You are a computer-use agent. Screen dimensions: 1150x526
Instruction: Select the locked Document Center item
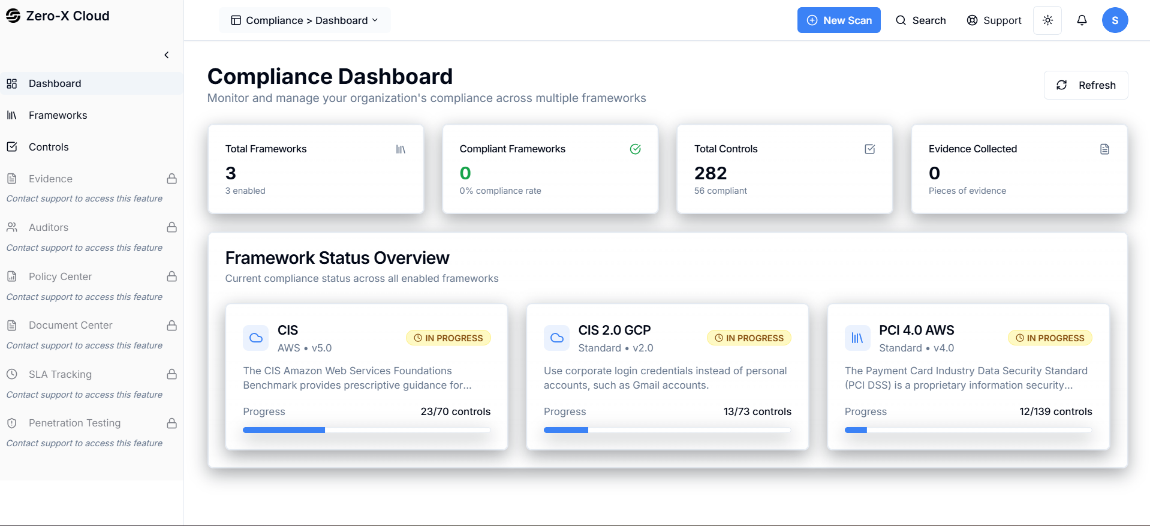pos(92,325)
